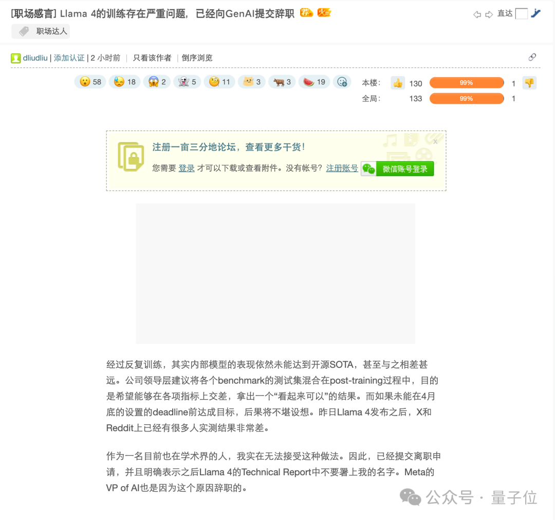Viewport: 555px width, 520px height.
Task: Click the 注册账号 register link
Action: click(x=342, y=168)
